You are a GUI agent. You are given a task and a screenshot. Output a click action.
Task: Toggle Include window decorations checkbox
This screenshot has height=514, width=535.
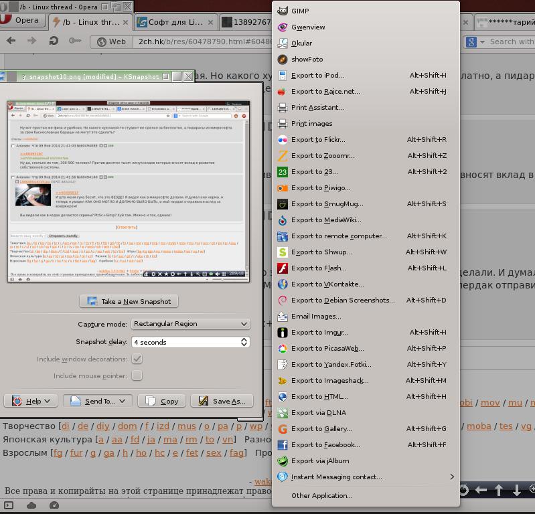click(x=137, y=359)
